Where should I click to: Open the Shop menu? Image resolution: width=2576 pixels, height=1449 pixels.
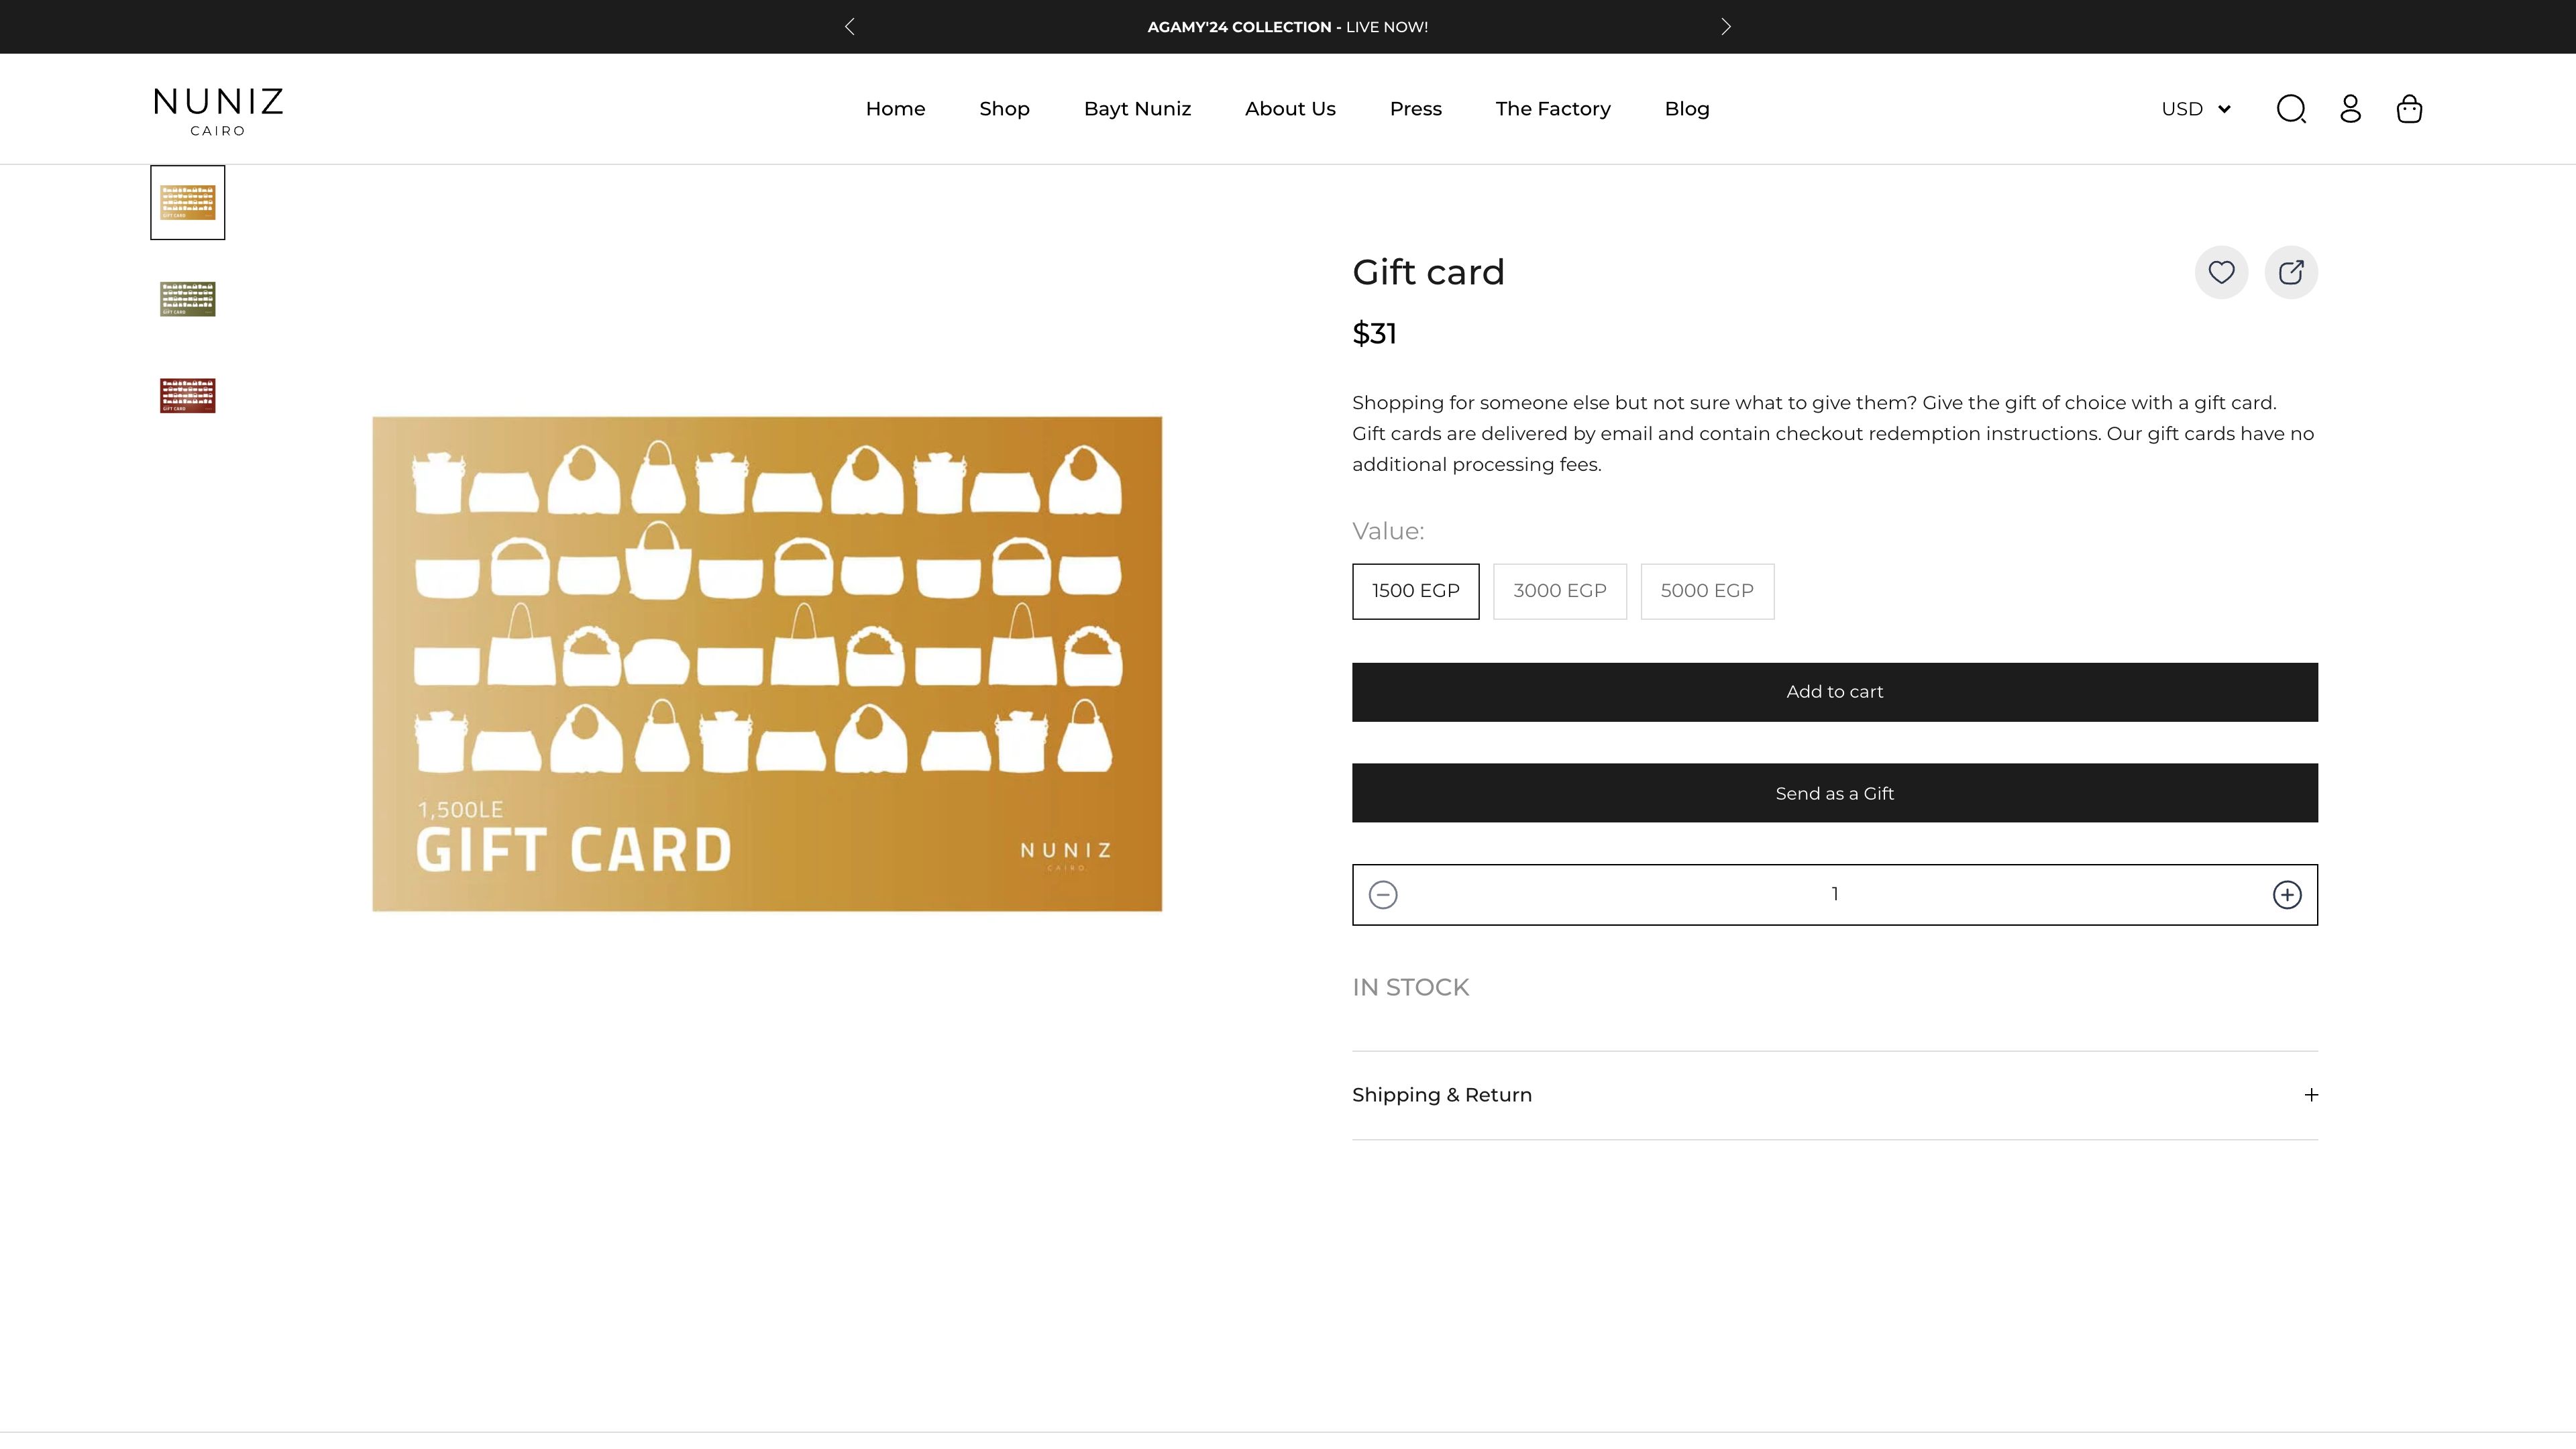pyautogui.click(x=1004, y=108)
